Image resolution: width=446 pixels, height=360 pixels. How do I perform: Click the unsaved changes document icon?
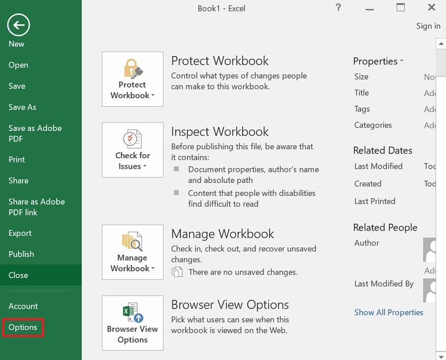pyautogui.click(x=177, y=272)
